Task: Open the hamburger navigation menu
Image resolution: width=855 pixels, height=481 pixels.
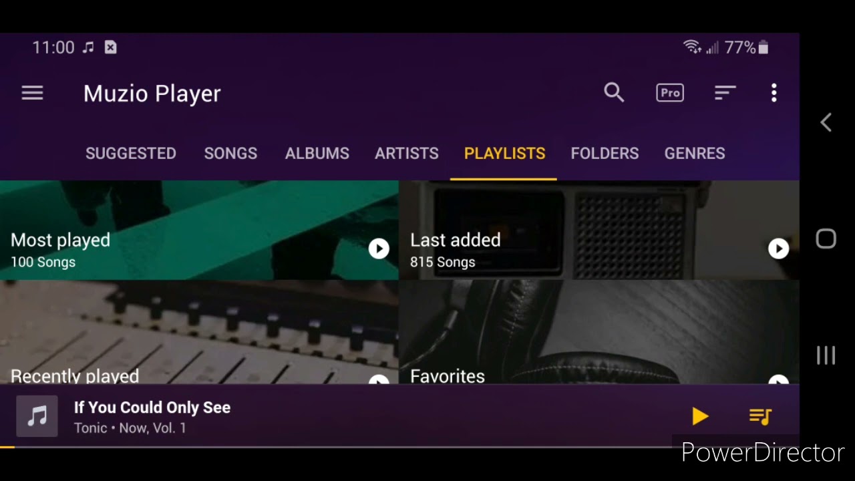Action: click(32, 93)
